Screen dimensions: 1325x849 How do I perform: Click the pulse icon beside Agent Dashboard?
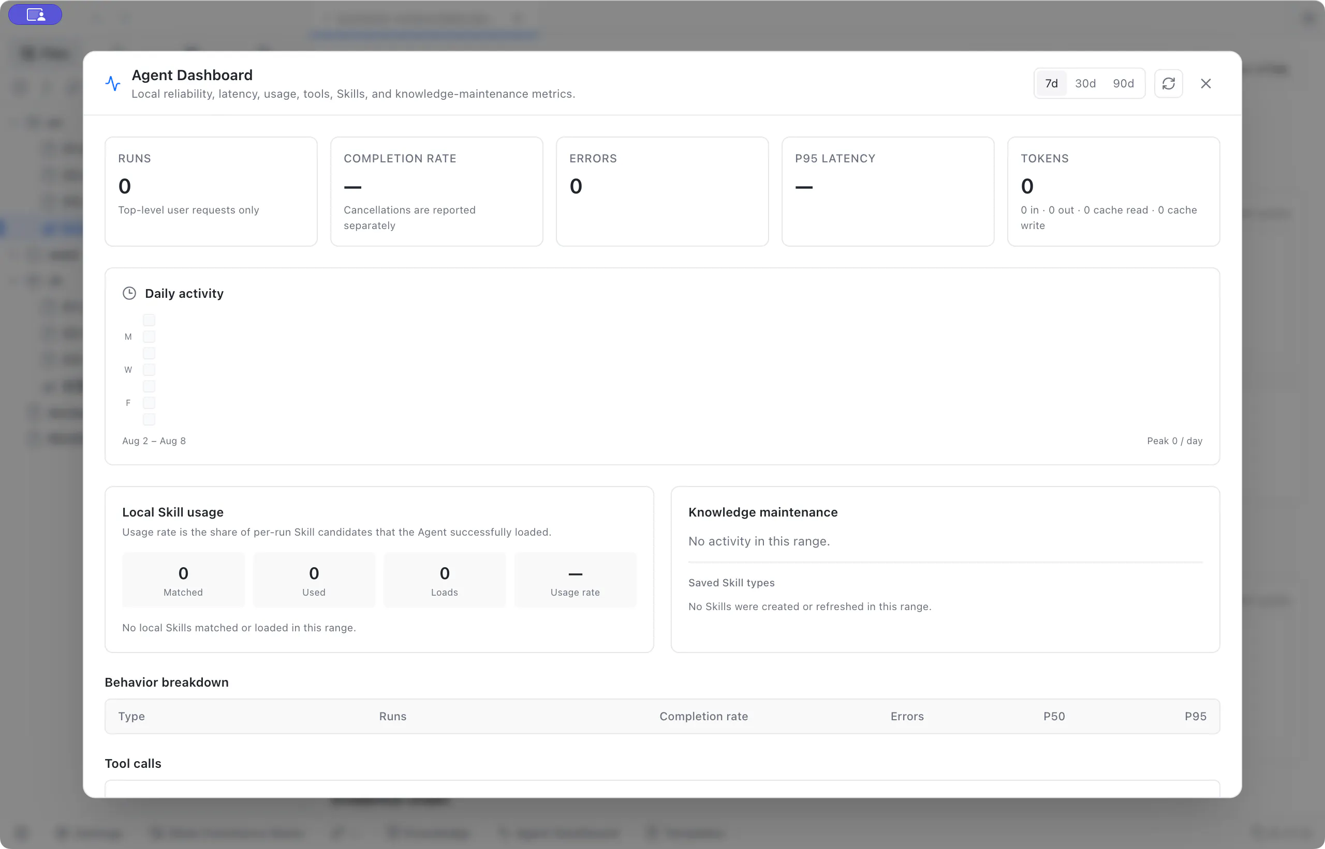tap(113, 83)
